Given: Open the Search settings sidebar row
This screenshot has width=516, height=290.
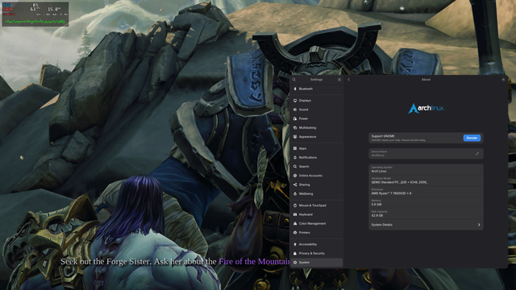Looking at the screenshot, I should tap(317, 167).
